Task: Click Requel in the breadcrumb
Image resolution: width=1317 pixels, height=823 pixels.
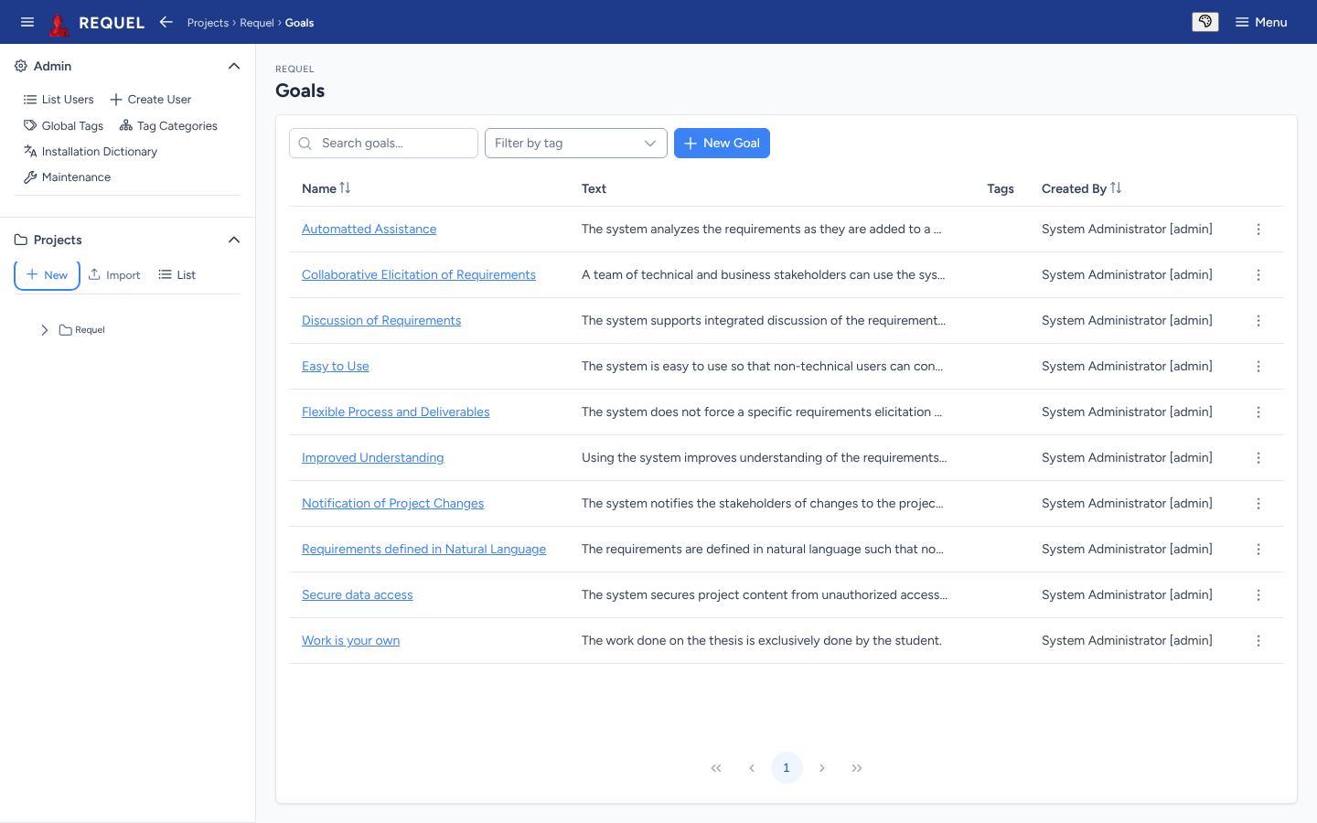Action: [257, 23]
